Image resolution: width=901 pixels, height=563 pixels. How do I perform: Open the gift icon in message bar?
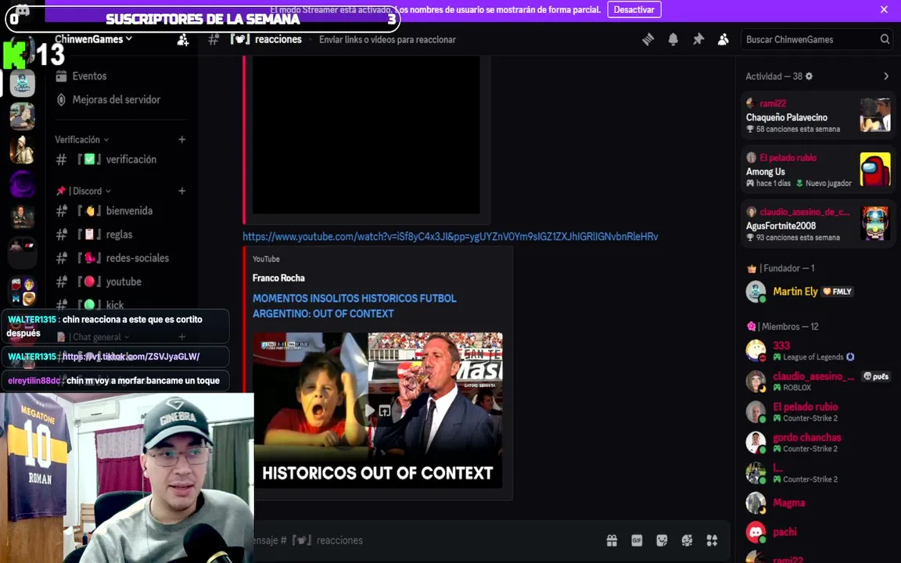coord(612,540)
